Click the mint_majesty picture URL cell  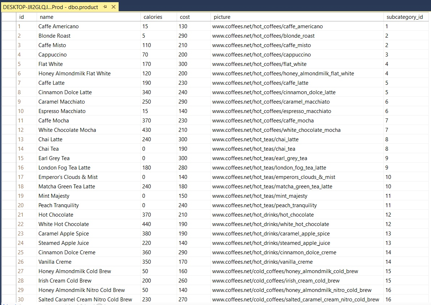(x=297, y=196)
